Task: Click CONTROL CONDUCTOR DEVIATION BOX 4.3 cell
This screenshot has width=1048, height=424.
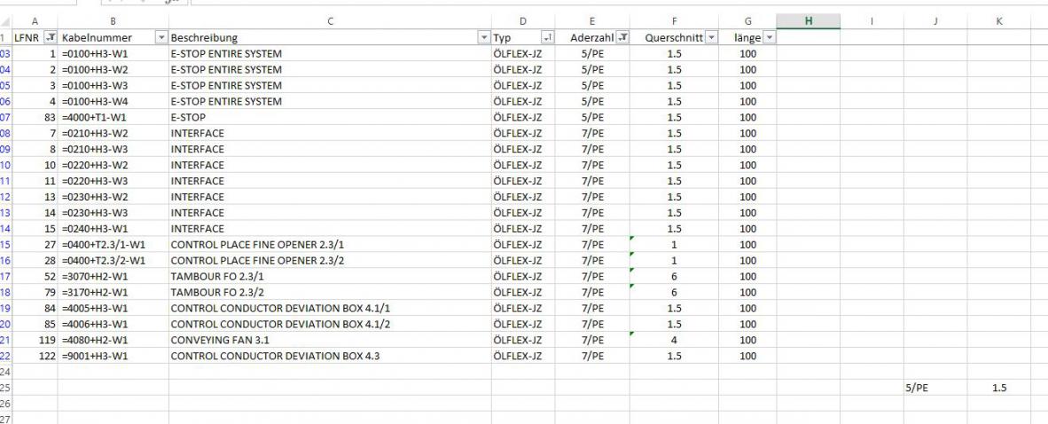Action: coord(330,356)
